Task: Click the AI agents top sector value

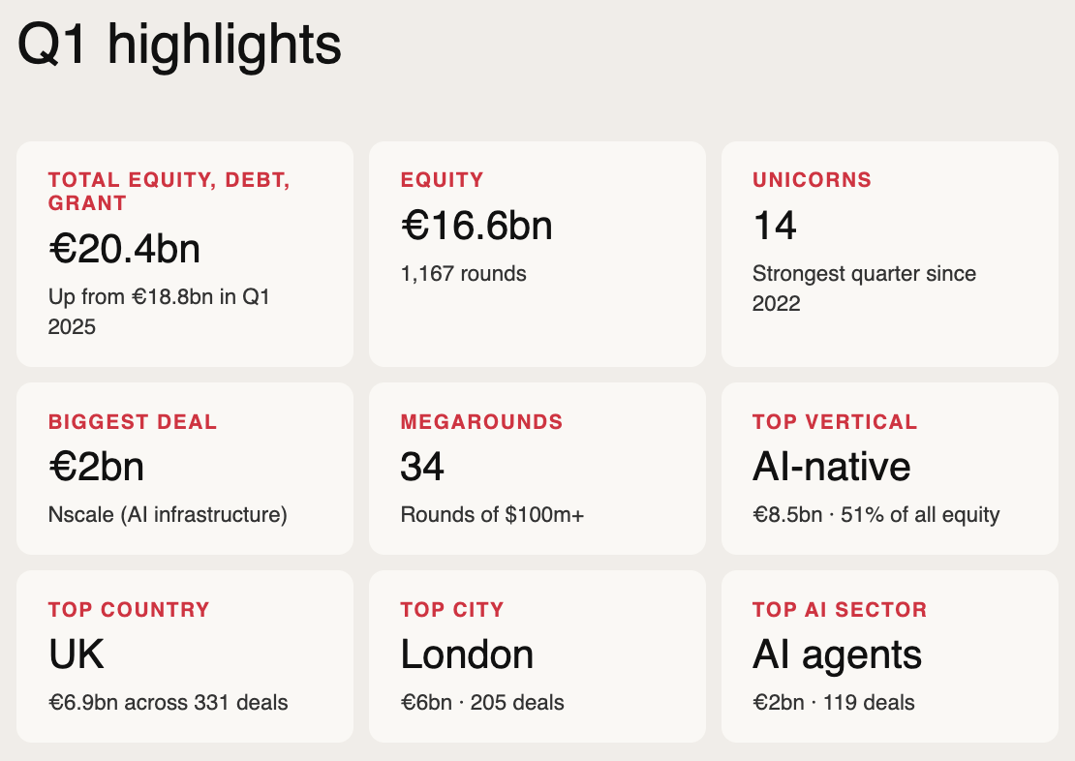Action: [x=837, y=655]
